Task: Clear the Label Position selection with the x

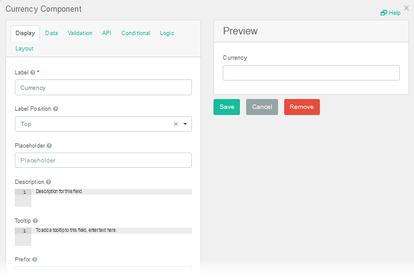Action: 175,124
